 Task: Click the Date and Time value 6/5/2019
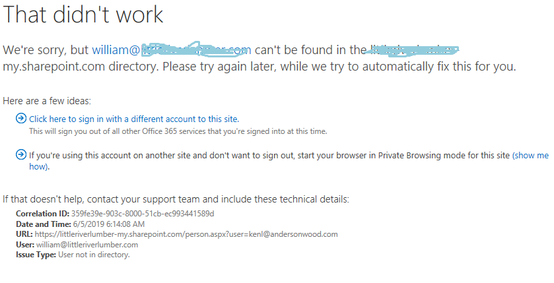[x=108, y=224]
